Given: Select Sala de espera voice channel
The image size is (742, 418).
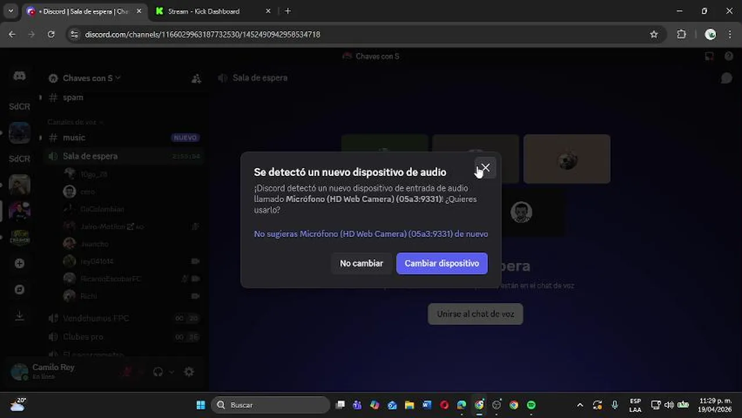Looking at the screenshot, I should 124,156.
